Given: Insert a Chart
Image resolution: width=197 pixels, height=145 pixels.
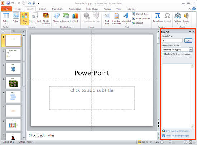Looking at the screenshot, I should tap(75, 18).
